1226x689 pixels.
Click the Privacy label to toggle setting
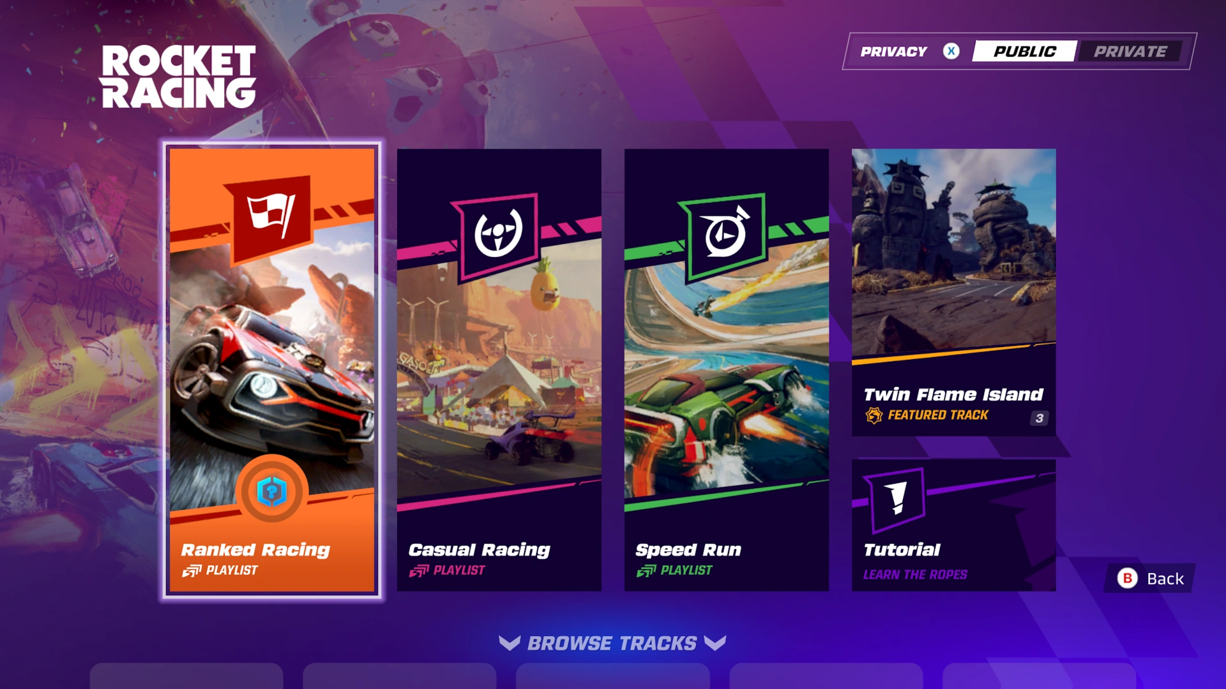[893, 51]
